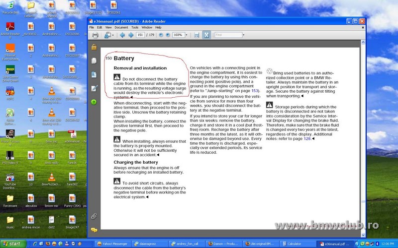Select Prison Tycoon 4 desktop icon
Viewport: 398px width, 248px height.
(10, 138)
